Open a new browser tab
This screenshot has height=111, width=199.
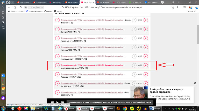[162, 2]
